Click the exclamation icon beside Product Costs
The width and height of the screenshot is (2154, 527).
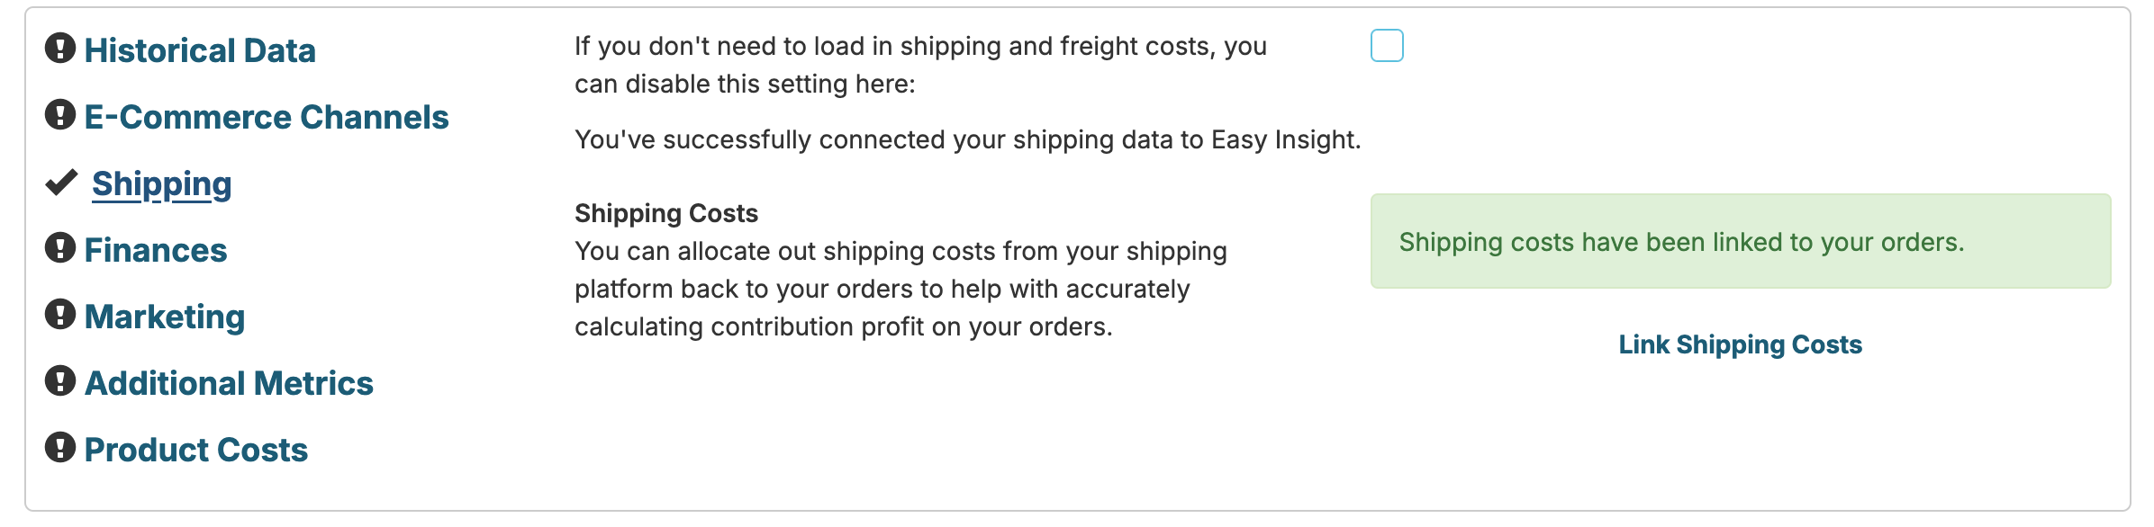(x=60, y=448)
